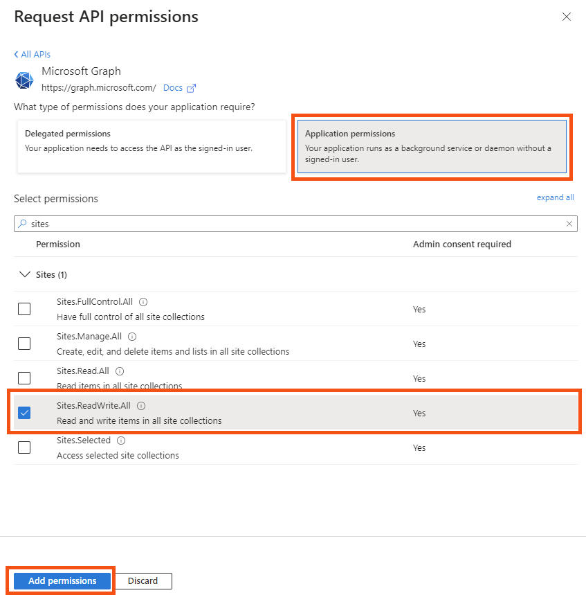This screenshot has height=595, width=586.
Task: Open info tooltip for Sites.FullControl.All
Action: (143, 302)
